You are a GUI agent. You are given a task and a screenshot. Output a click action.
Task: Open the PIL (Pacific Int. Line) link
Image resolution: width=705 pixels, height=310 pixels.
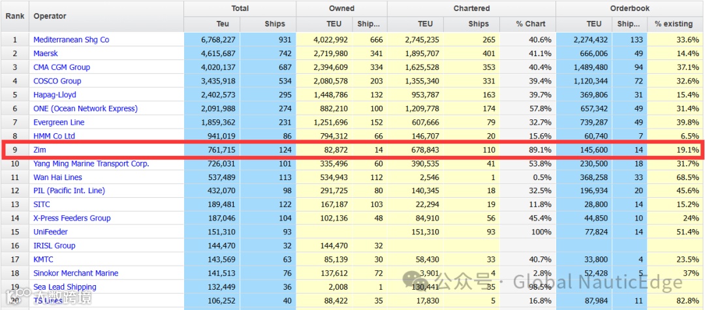click(x=69, y=191)
